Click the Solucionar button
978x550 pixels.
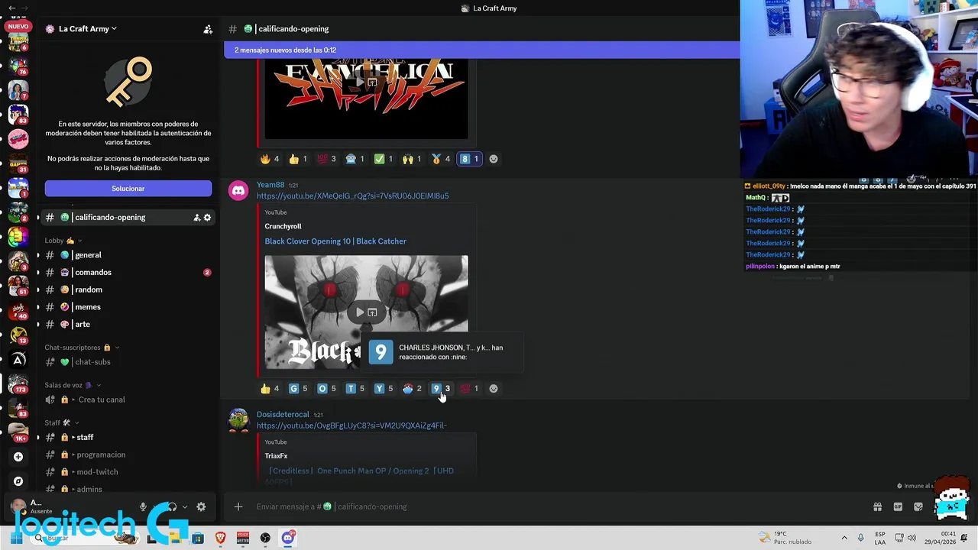point(128,189)
